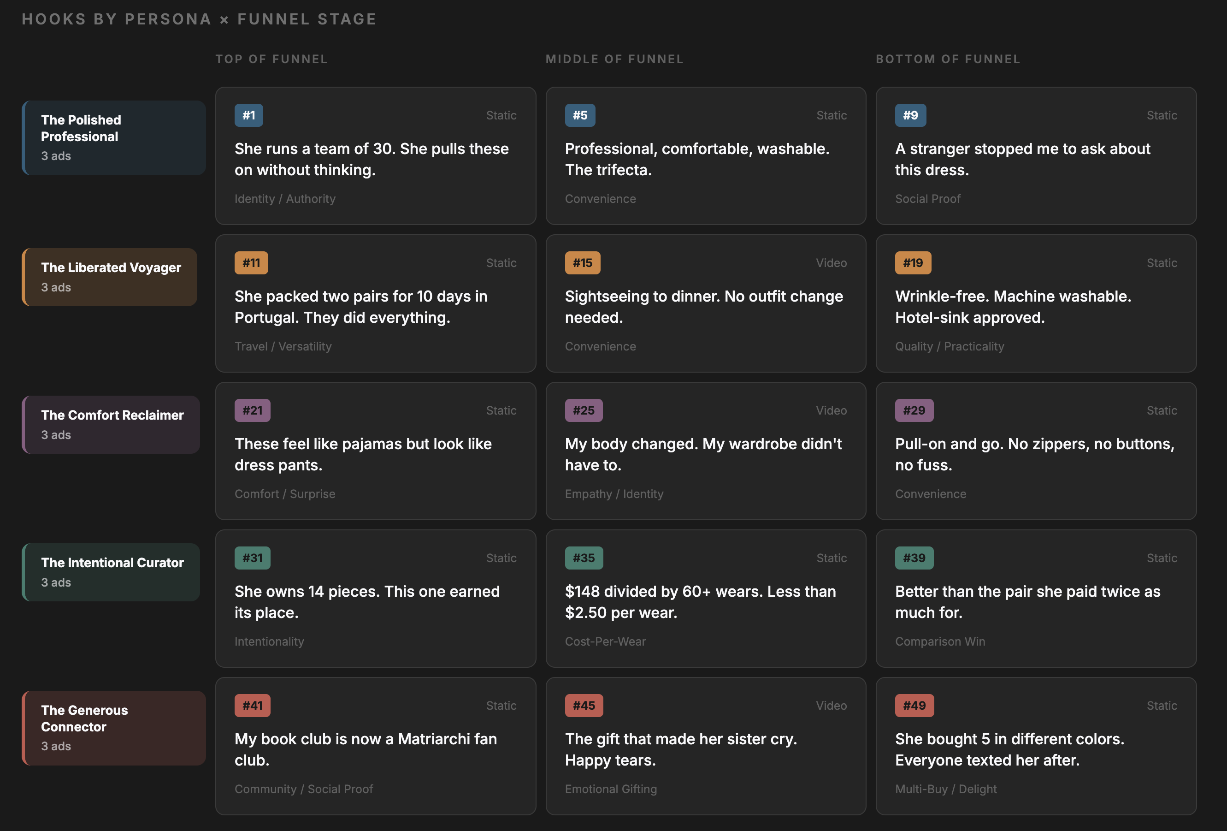Select The Intentional Curator persona card
This screenshot has width=1227, height=831.
[x=111, y=572]
